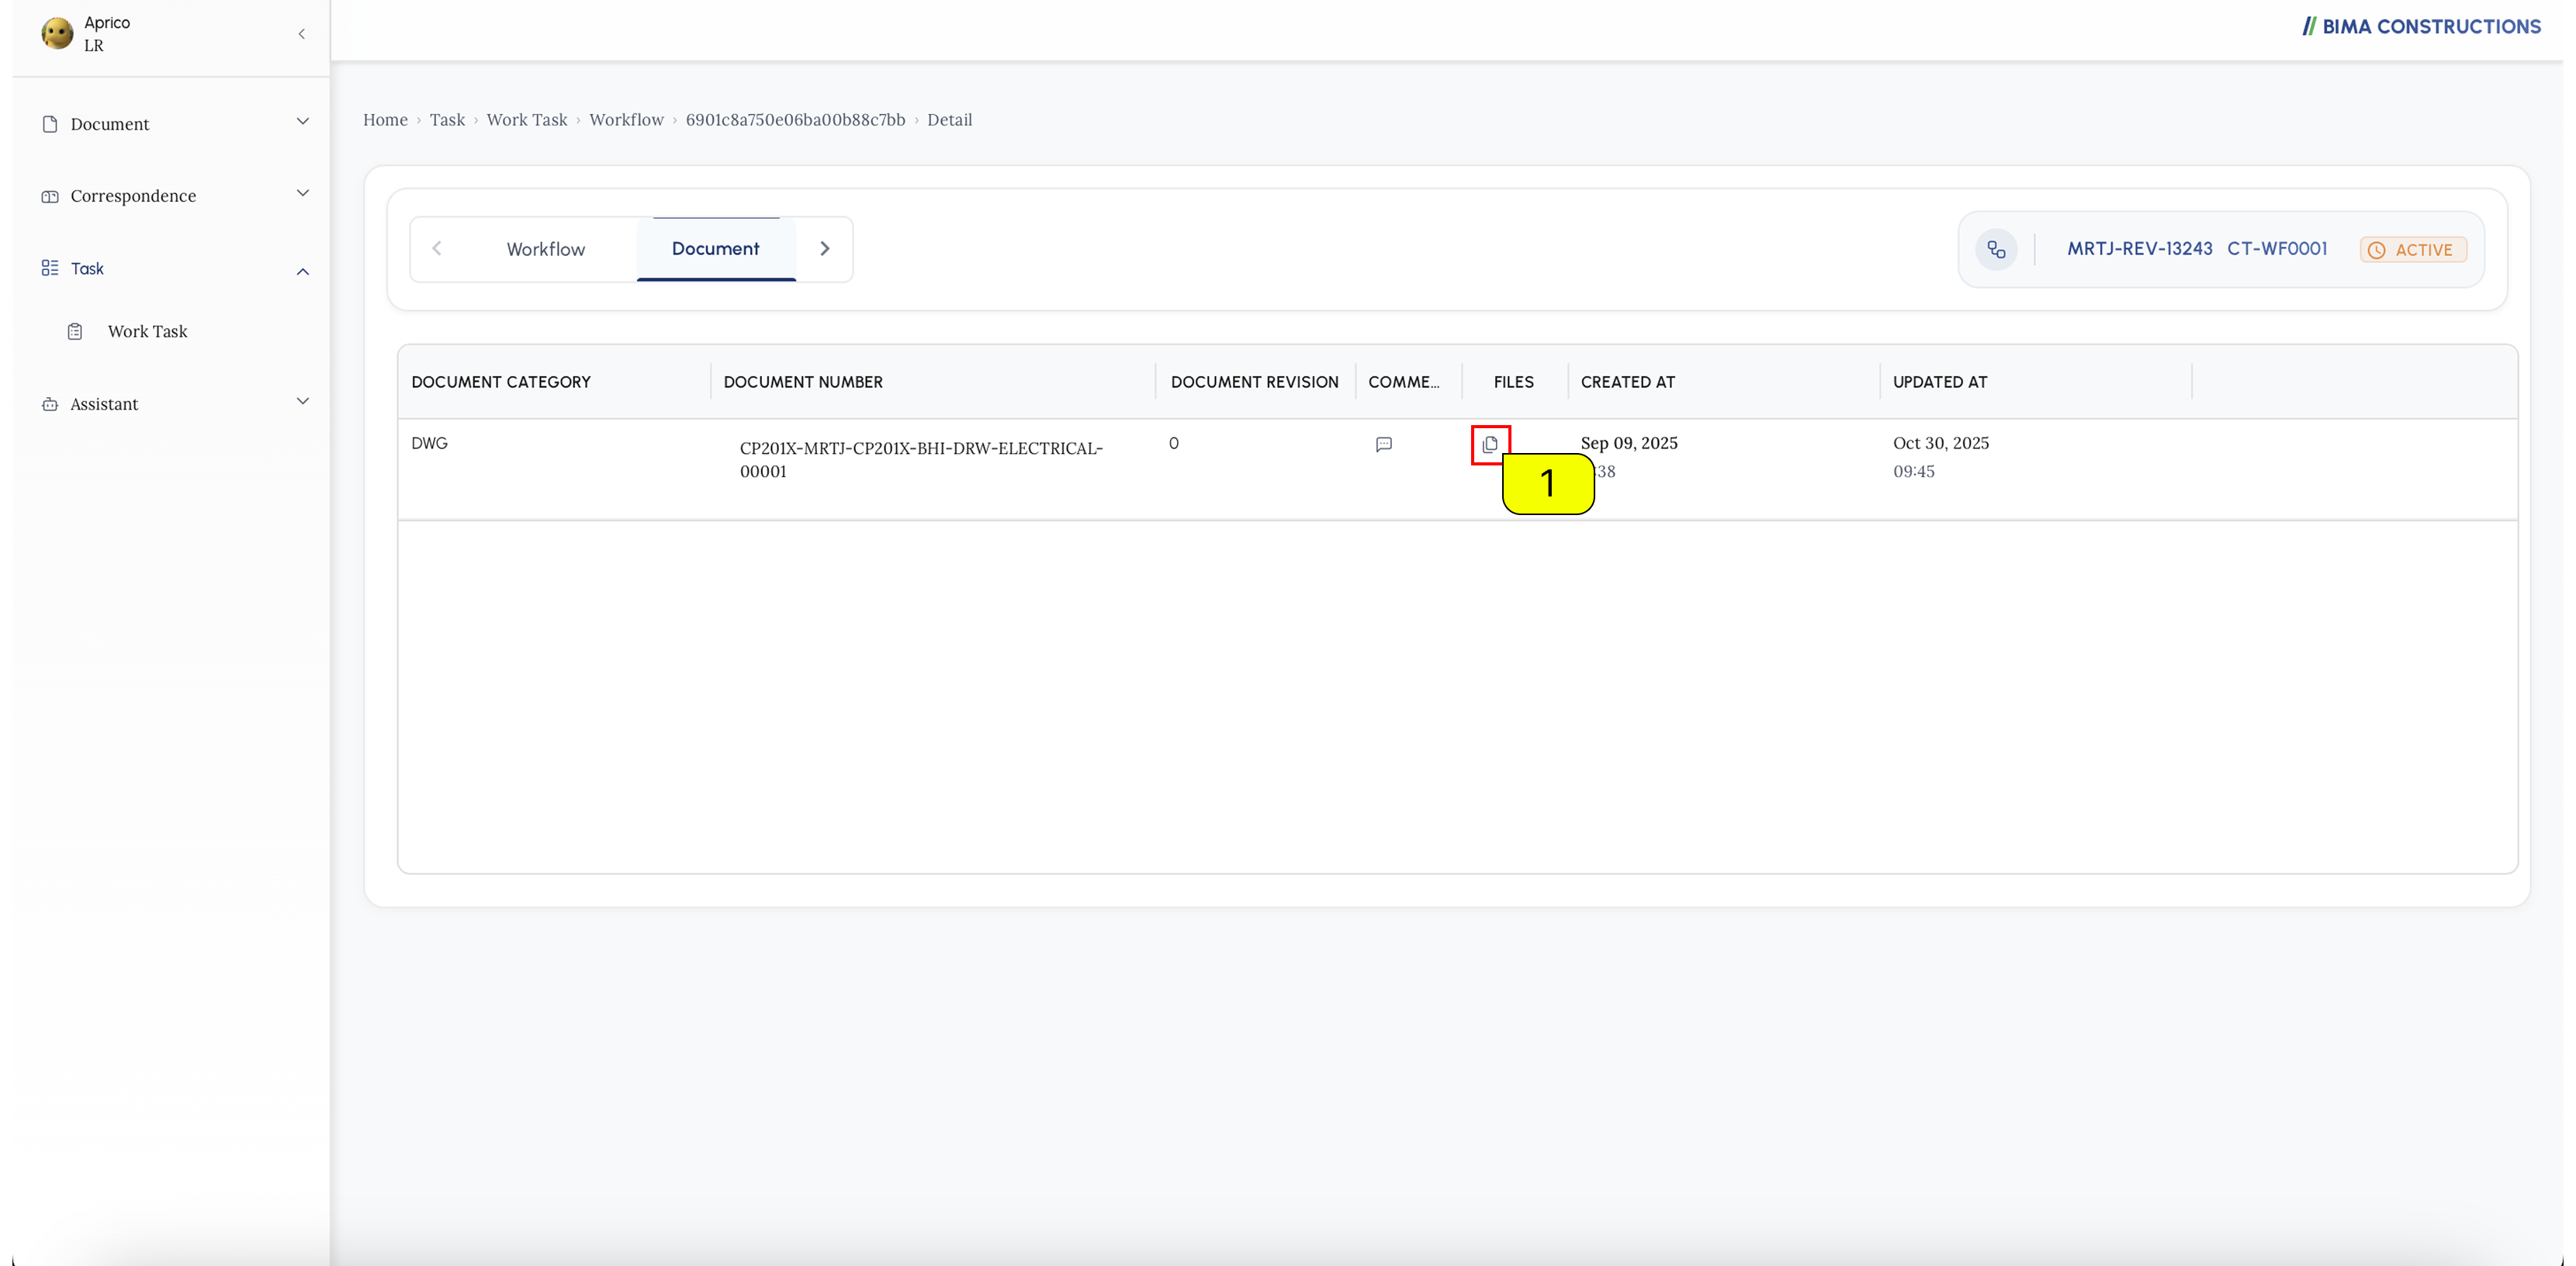The width and height of the screenshot is (2576, 1266).
Task: Select the Document tab
Action: pos(716,249)
